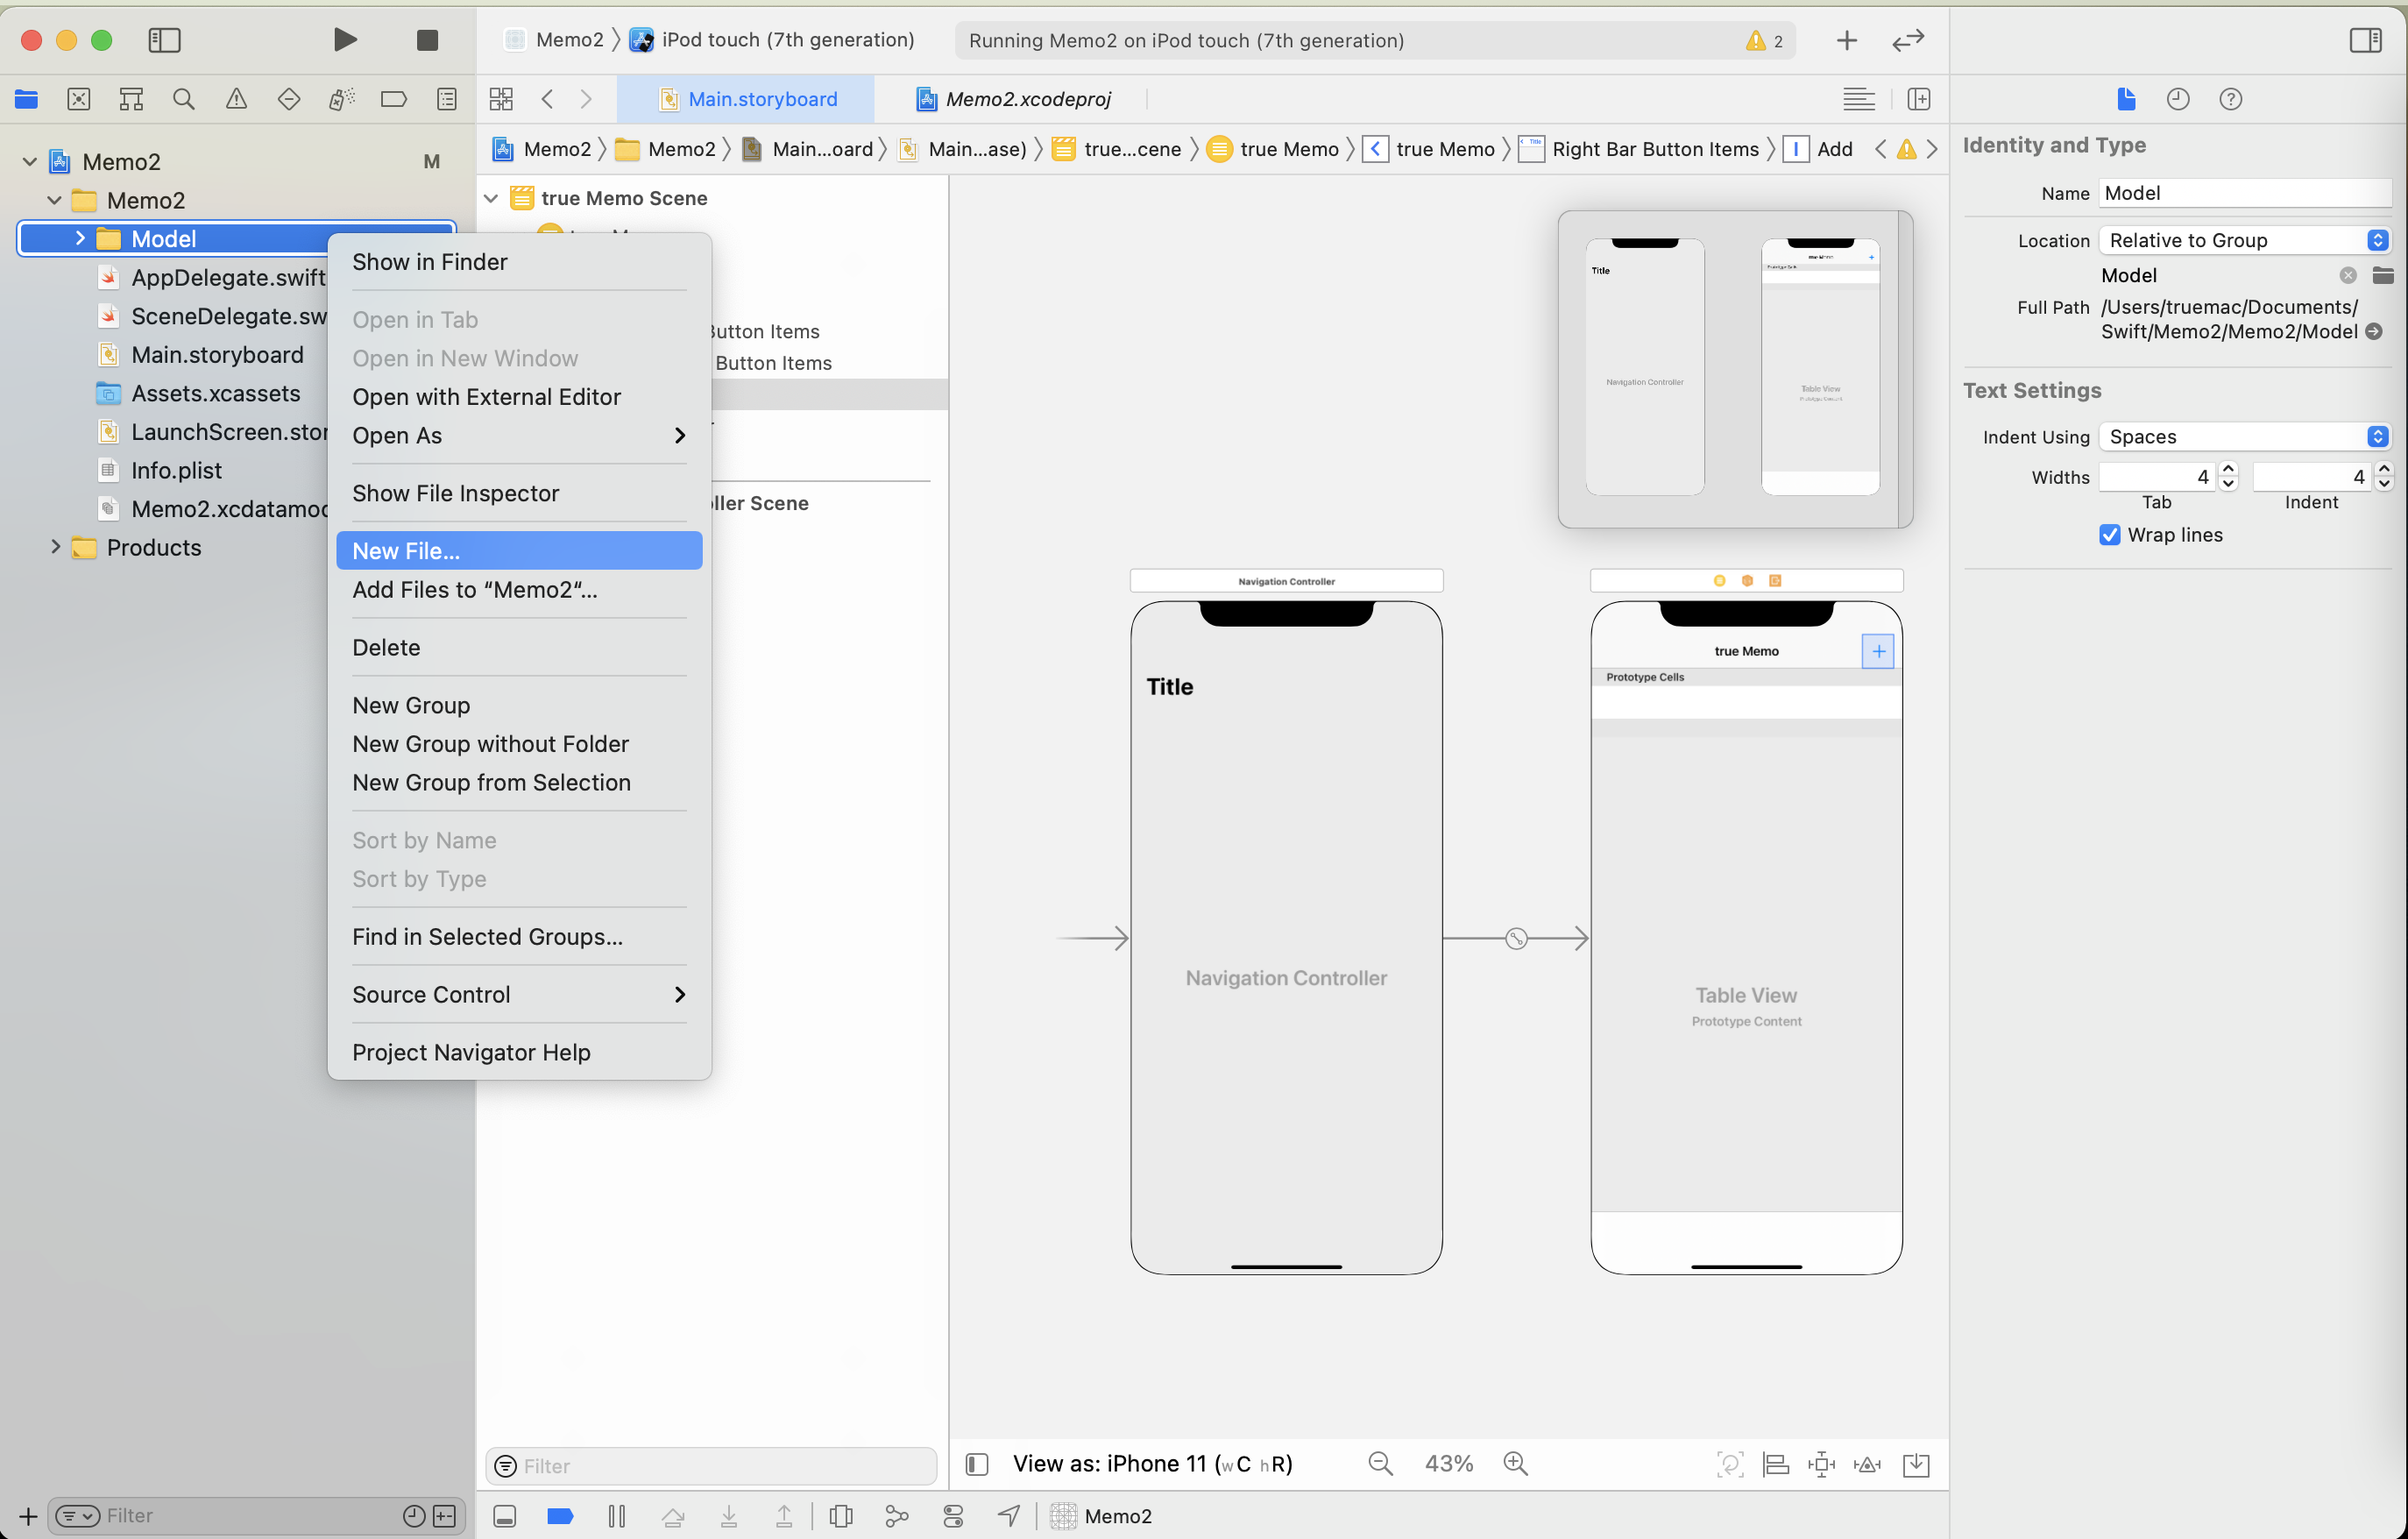
Task: Toggle the Wrap lines checkbox
Action: 2110,535
